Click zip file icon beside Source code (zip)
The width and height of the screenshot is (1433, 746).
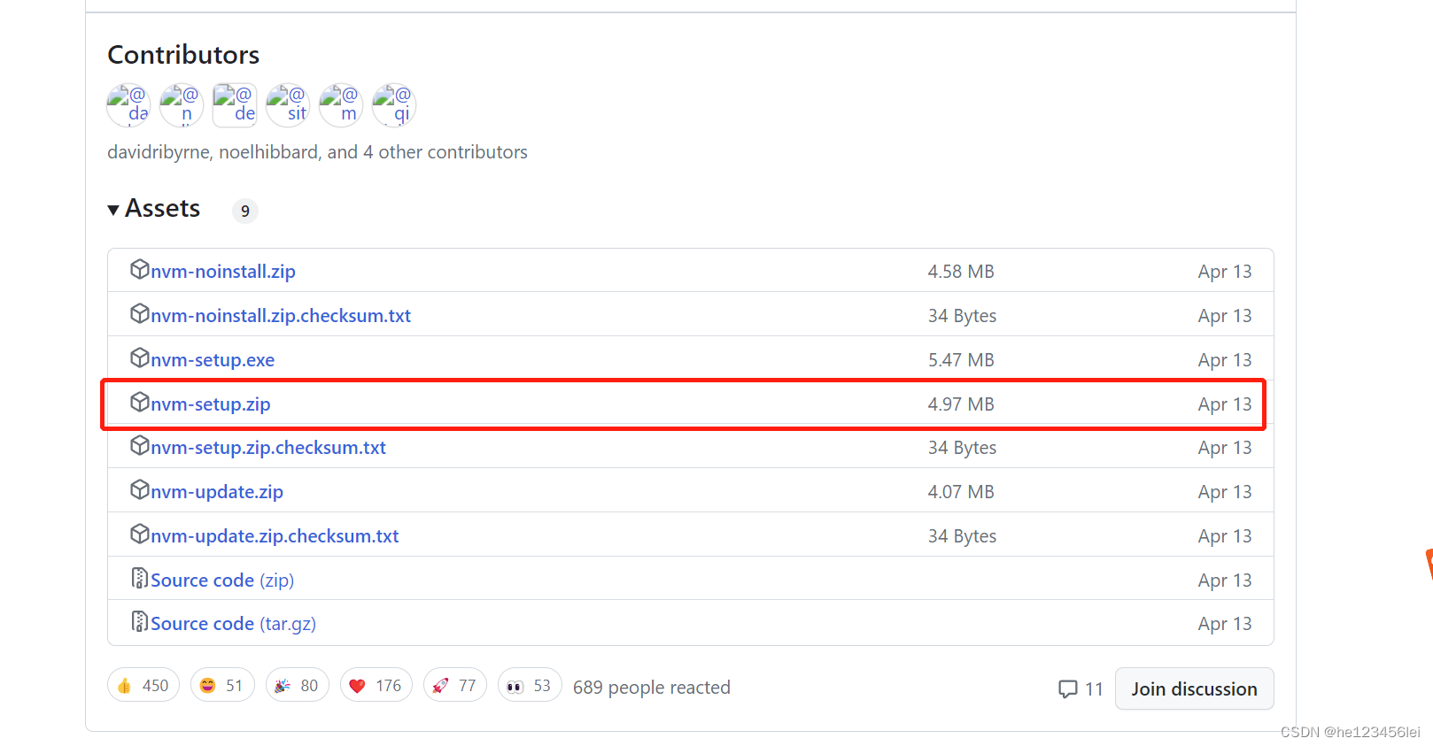139,578
